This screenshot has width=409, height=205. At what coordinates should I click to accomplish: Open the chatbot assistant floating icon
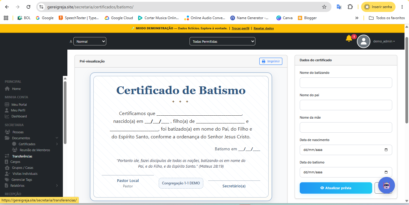click(387, 185)
